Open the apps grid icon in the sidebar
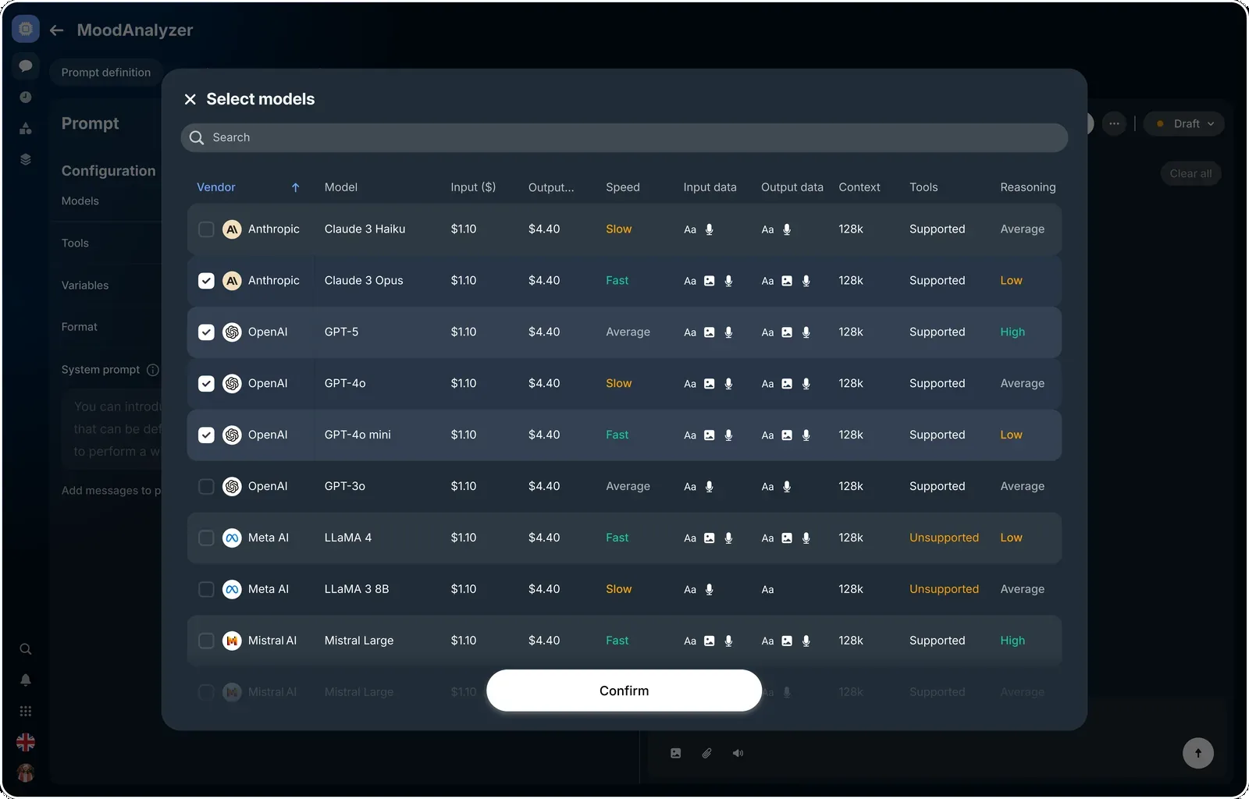Image resolution: width=1249 pixels, height=799 pixels. [x=26, y=712]
